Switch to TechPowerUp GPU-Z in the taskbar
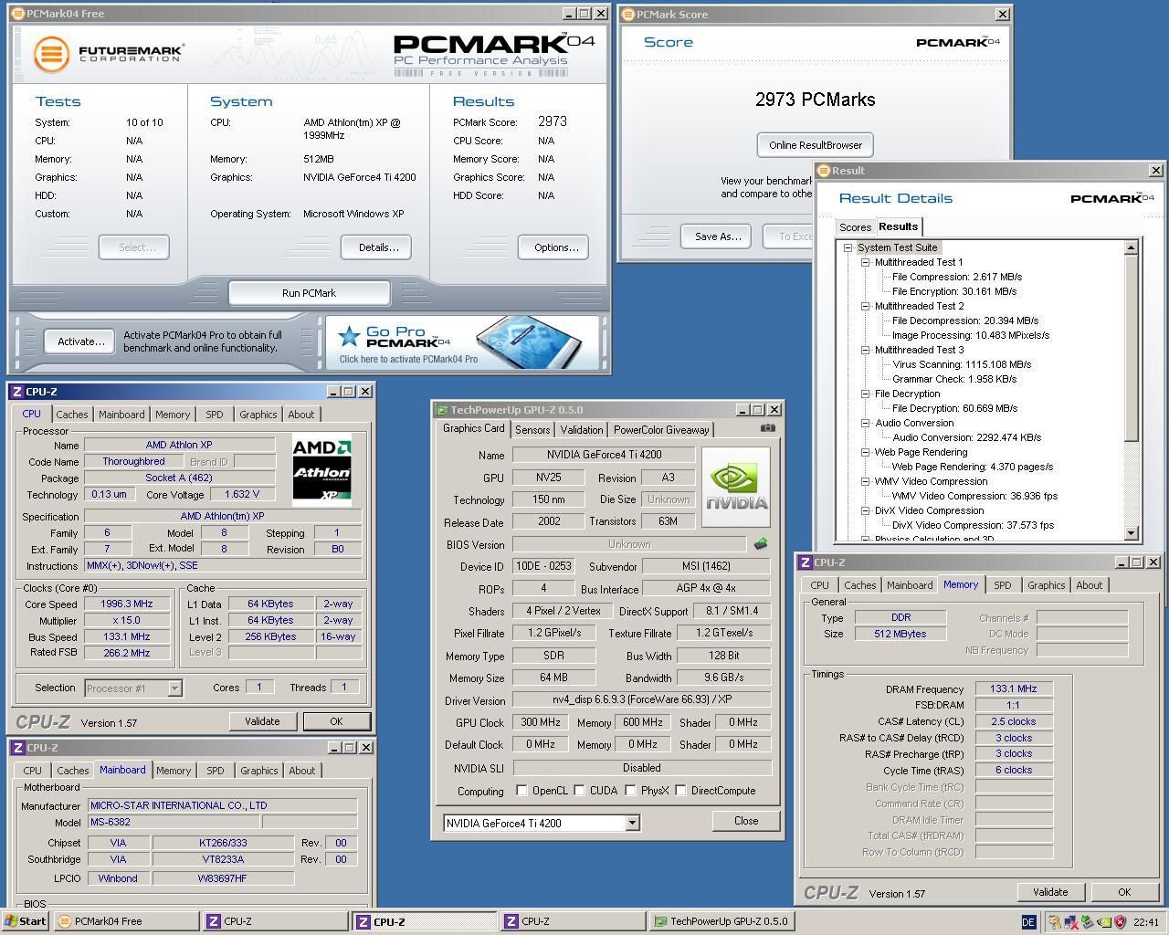The height and width of the screenshot is (935, 1169). tap(721, 921)
